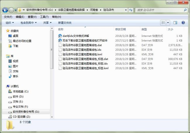
Task: Open drive 软件 (D:)
Action: (x=18, y=97)
